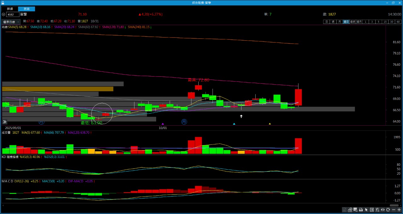Image resolution: width=403 pixels, height=214 pixels.
Task: Expand the left panel double-chevron arrow
Action: pyautogui.click(x=5, y=122)
